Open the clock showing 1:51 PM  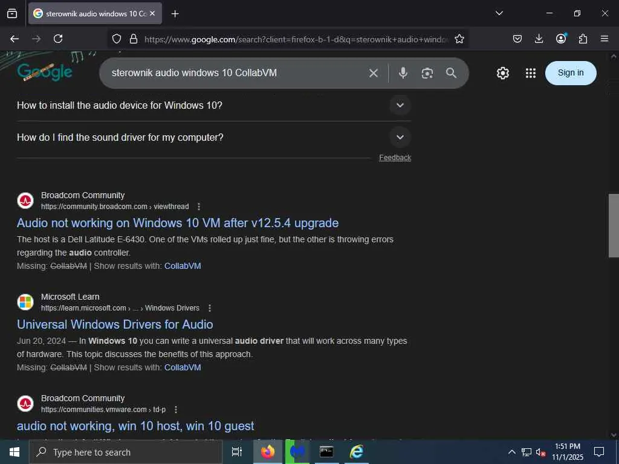pos(567,452)
